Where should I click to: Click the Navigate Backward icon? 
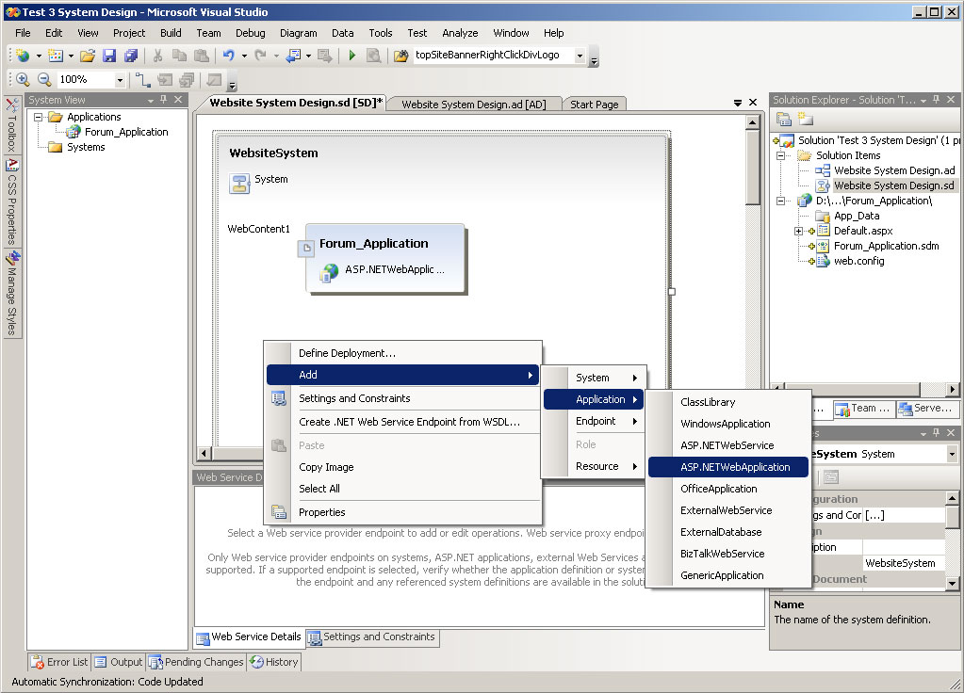click(293, 56)
